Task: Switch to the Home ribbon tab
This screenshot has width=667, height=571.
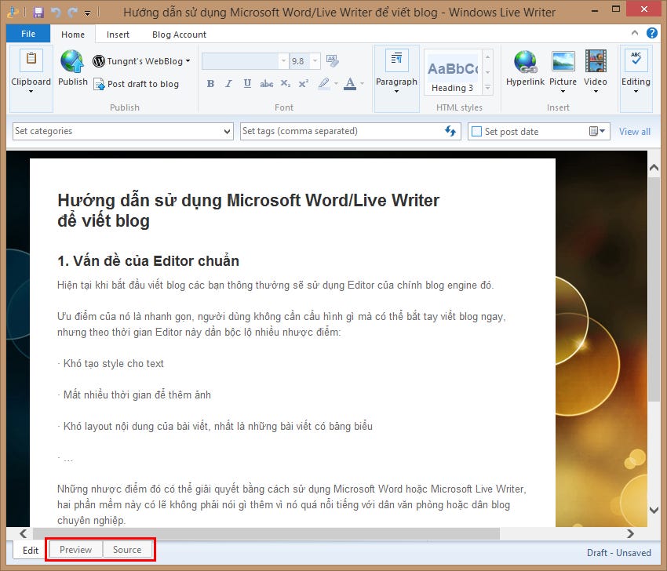Action: click(73, 35)
